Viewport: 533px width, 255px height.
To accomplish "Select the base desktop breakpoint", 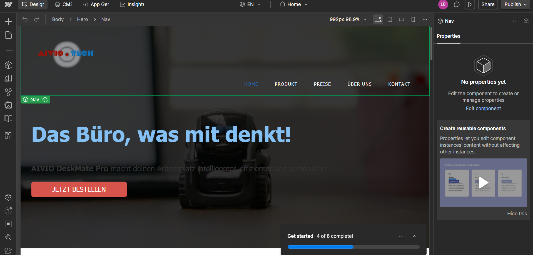I will click(x=378, y=19).
